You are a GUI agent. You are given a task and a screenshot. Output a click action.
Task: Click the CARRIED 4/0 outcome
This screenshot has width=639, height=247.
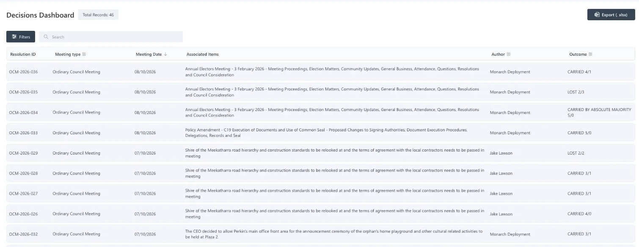pyautogui.click(x=579, y=214)
